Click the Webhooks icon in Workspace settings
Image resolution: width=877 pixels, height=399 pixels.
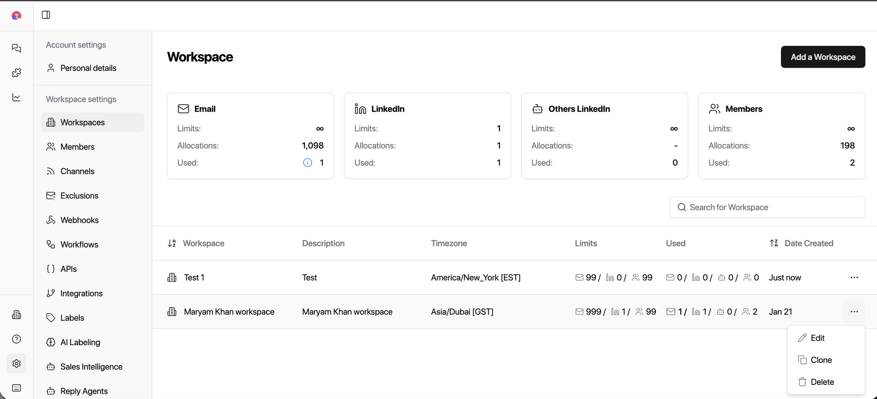(x=51, y=220)
